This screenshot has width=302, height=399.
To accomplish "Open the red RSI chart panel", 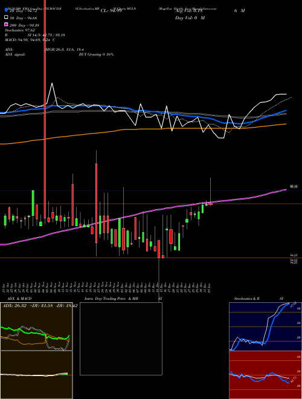I will [265, 375].
